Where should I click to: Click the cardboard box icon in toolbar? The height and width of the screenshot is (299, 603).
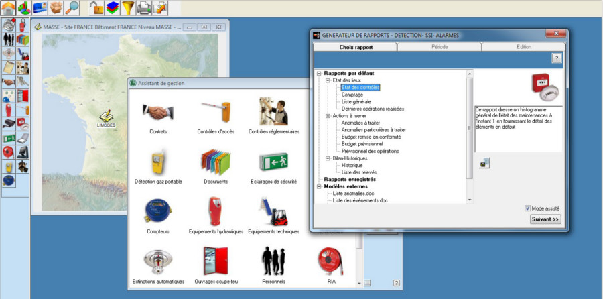[56, 7]
